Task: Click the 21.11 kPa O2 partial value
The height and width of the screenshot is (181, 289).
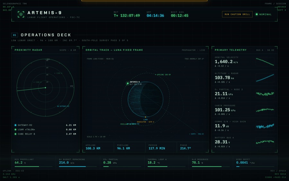Action: (x=224, y=94)
